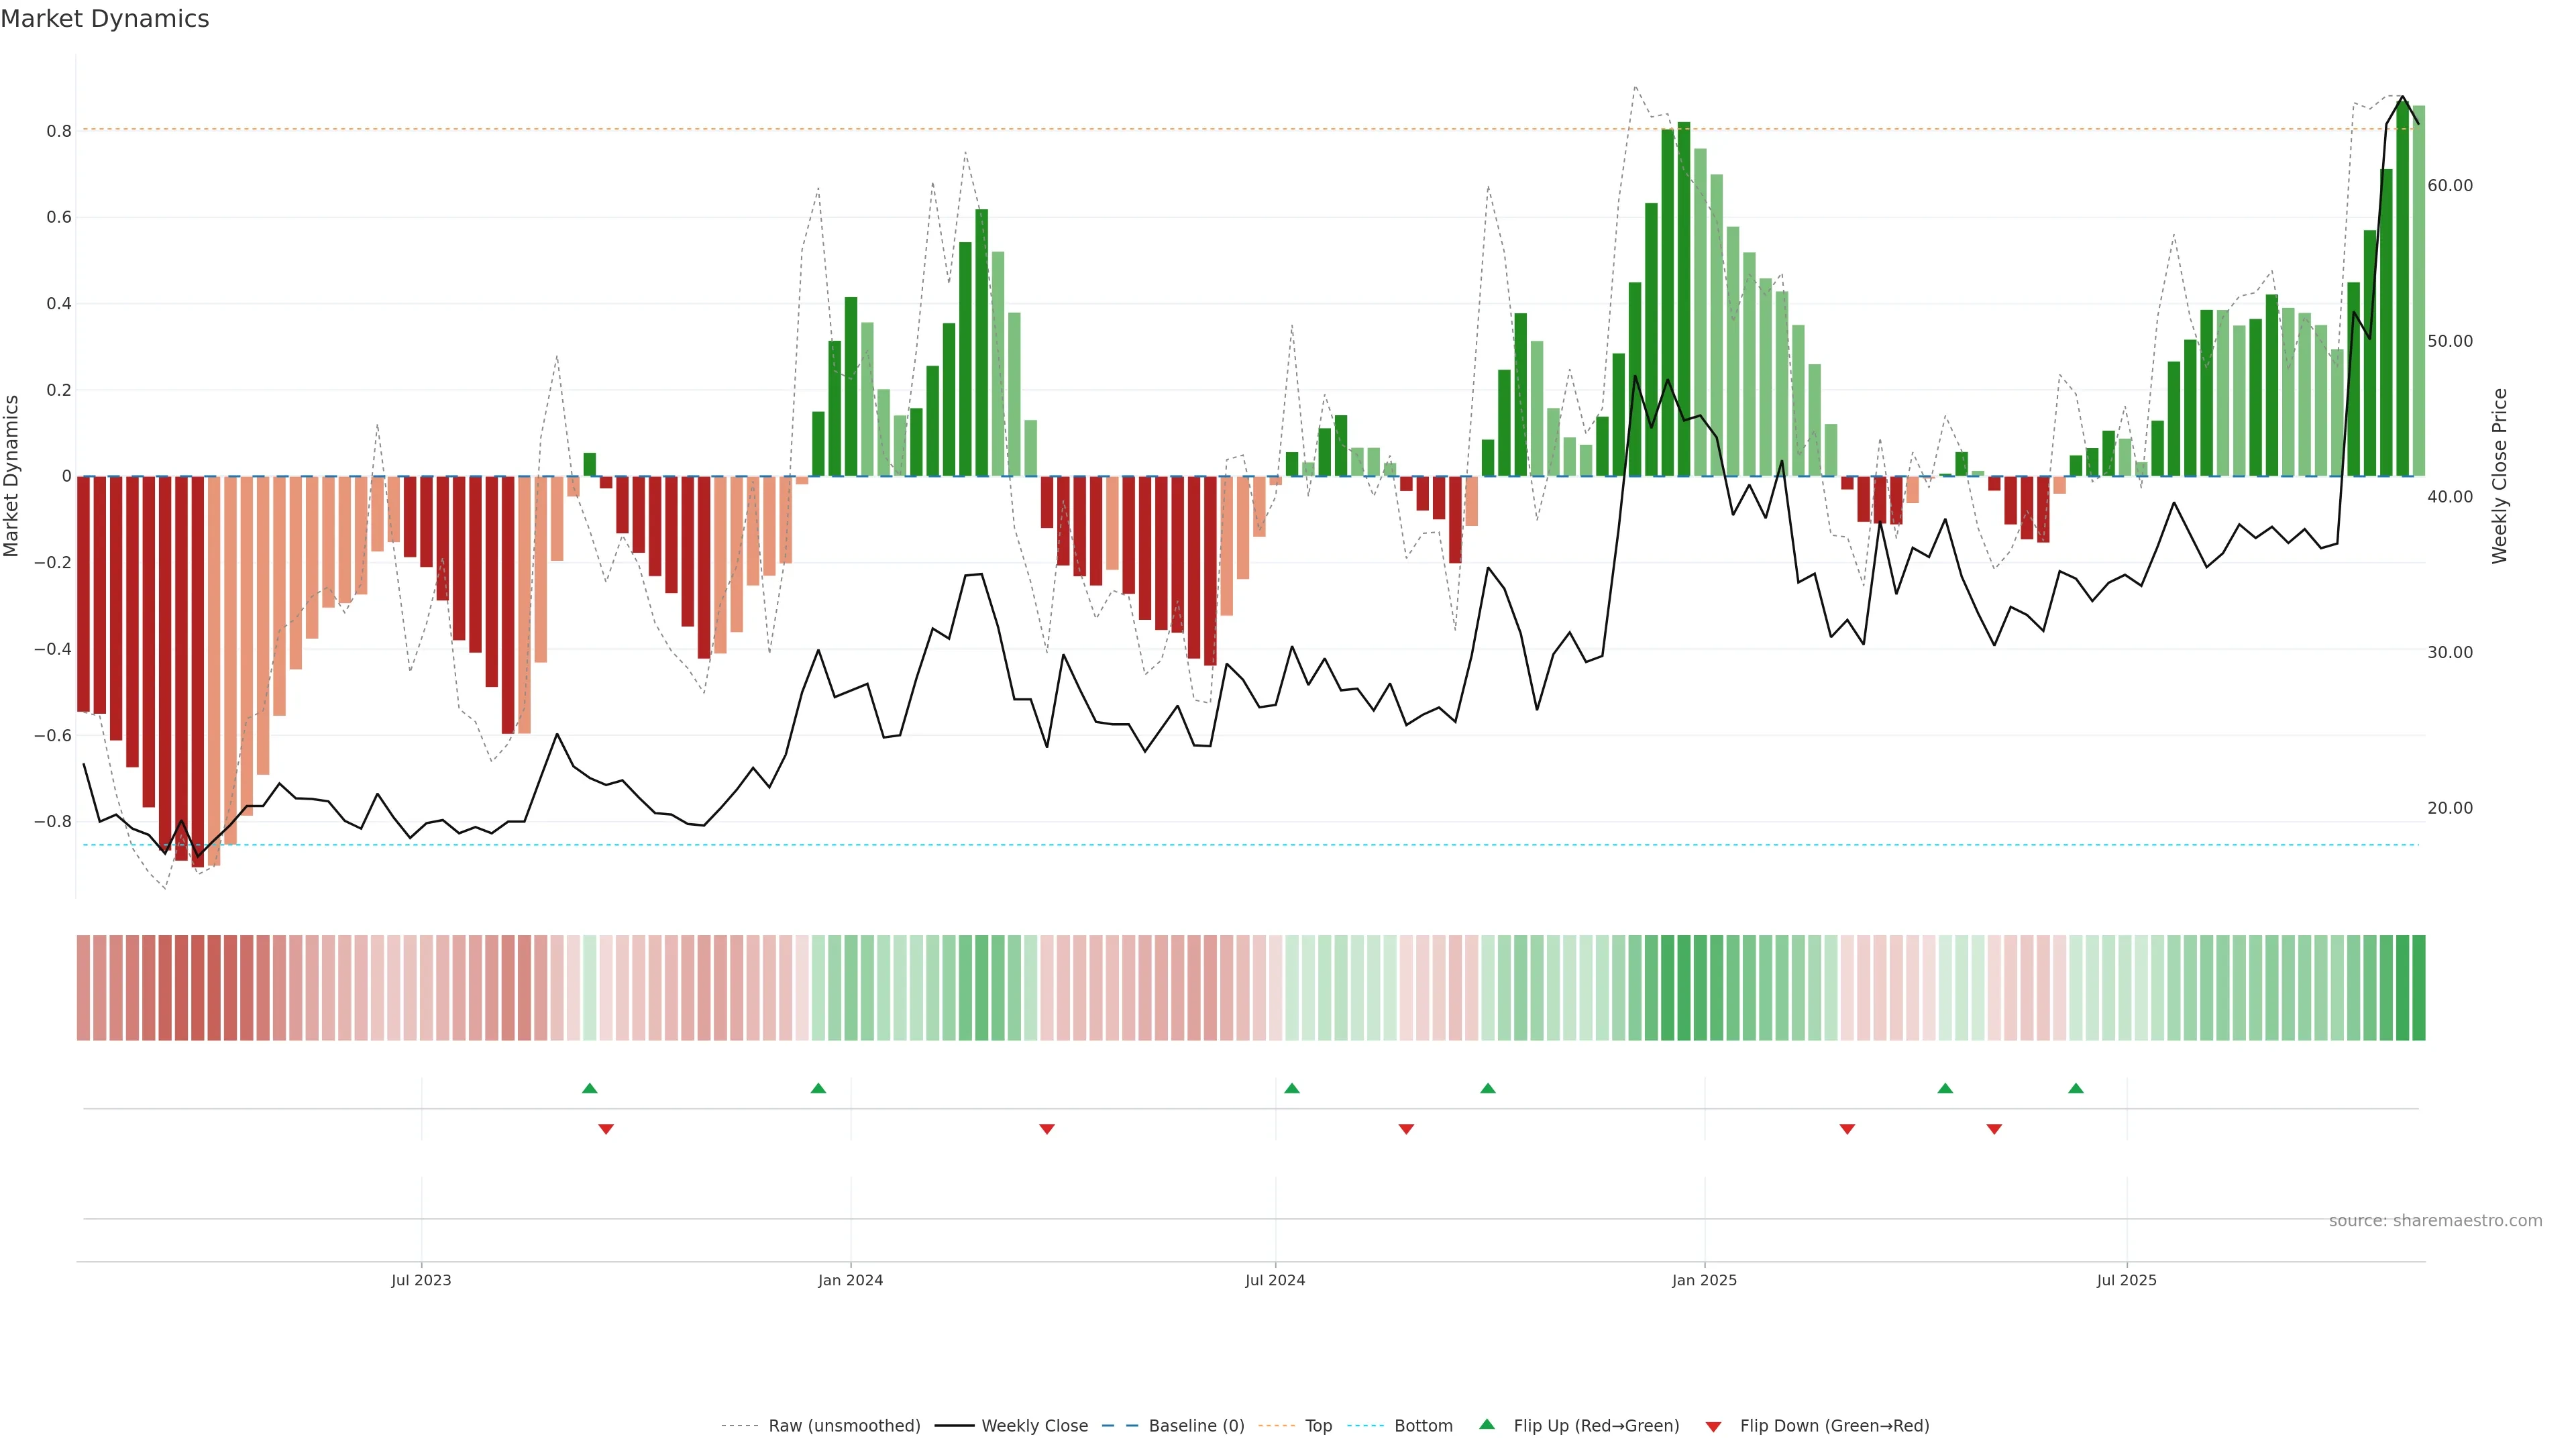The height and width of the screenshot is (1449, 2576).
Task: Click the flip-up triangle just after Jul 2024
Action: coord(1291,1088)
